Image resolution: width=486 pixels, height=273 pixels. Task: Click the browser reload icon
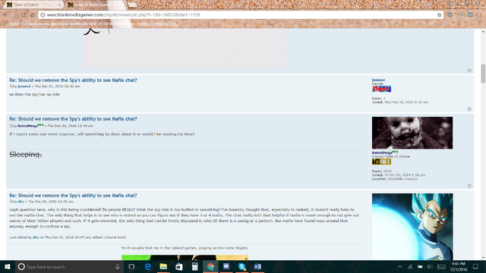tap(24, 15)
